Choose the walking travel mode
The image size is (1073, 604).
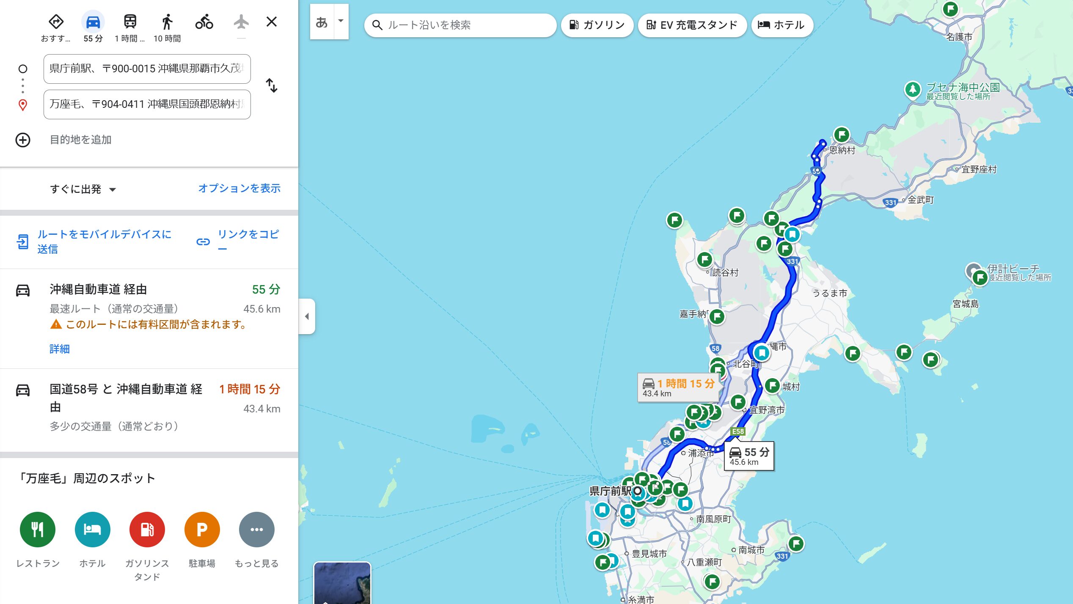(167, 22)
